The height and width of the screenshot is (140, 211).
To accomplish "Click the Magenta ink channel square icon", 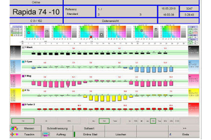I will [23, 75].
